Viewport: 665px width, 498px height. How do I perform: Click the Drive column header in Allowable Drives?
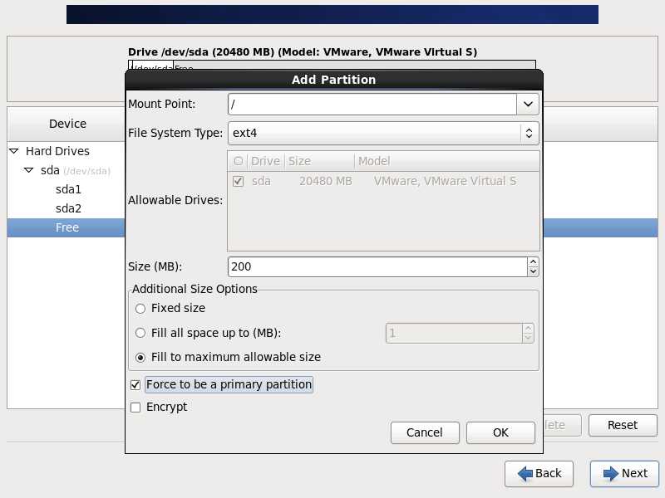pos(265,161)
